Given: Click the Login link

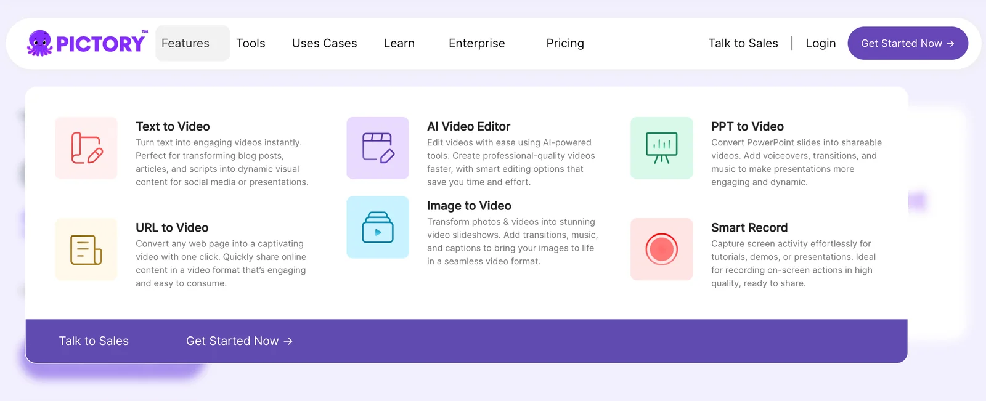Looking at the screenshot, I should point(820,43).
